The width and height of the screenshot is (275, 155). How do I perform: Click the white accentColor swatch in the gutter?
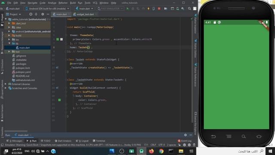click(61, 39)
